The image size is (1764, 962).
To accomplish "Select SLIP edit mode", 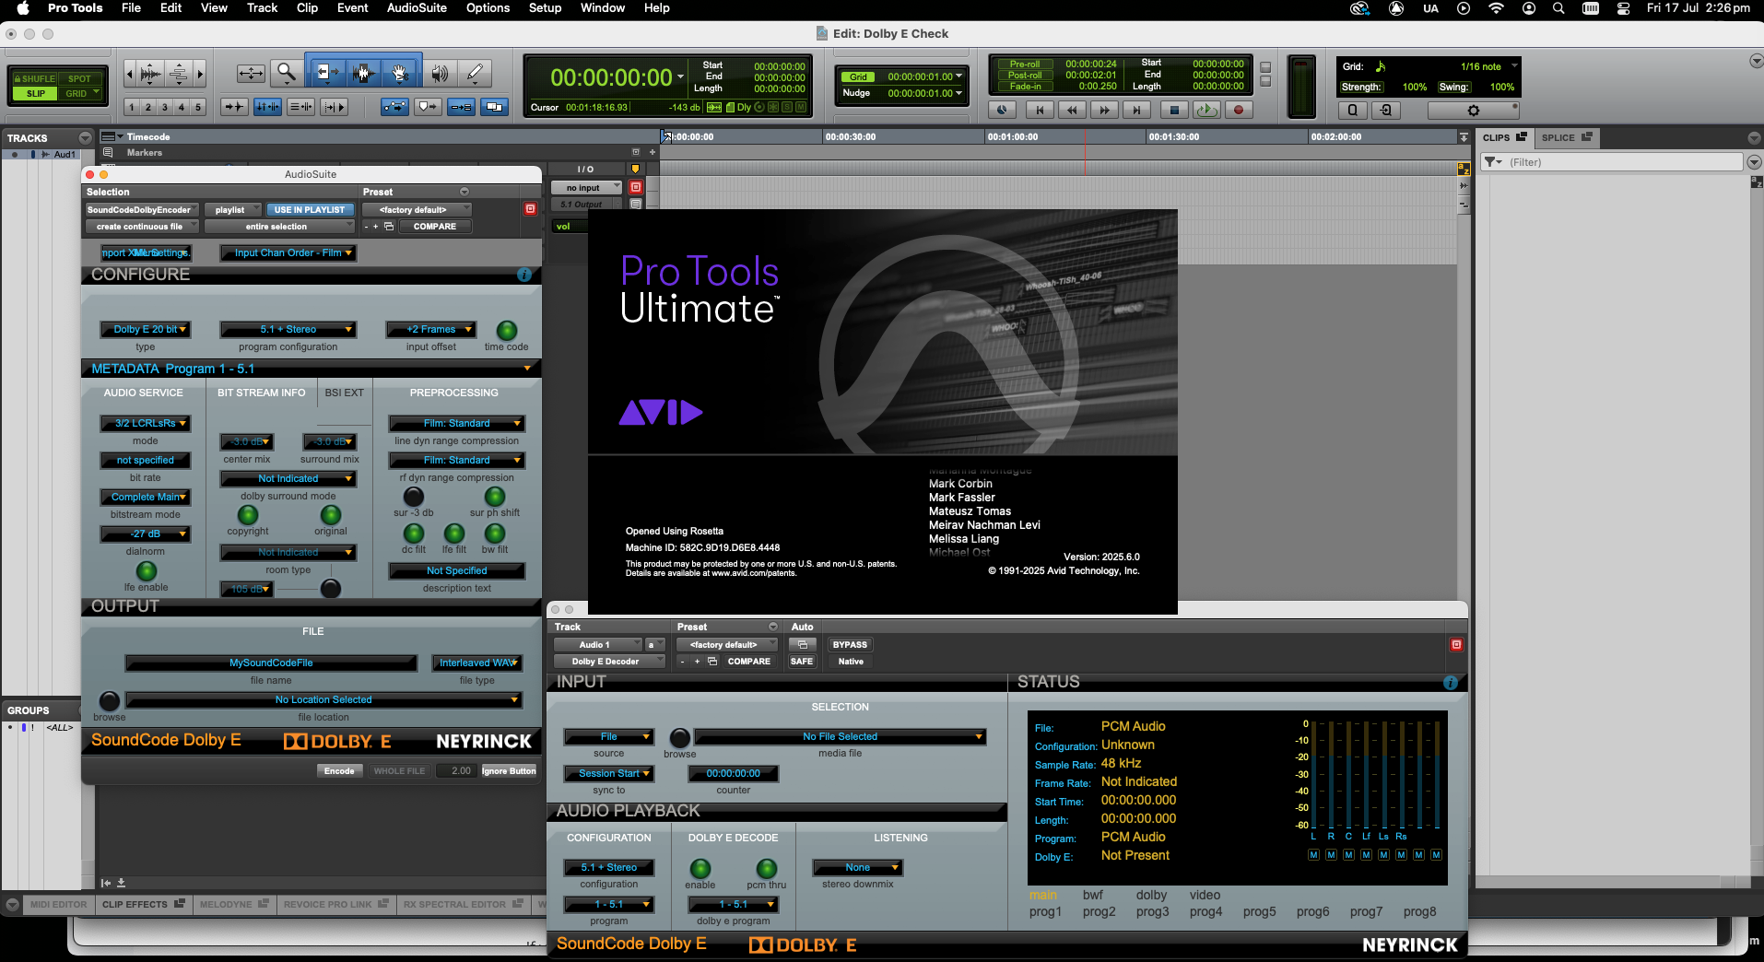I will [x=35, y=94].
